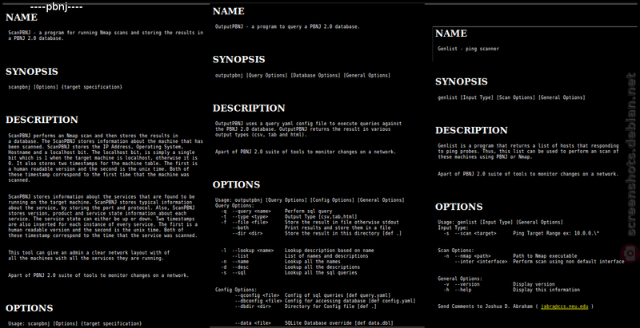Click the '--list' option row
Viewport: 640px width, 328px height.
300,256
